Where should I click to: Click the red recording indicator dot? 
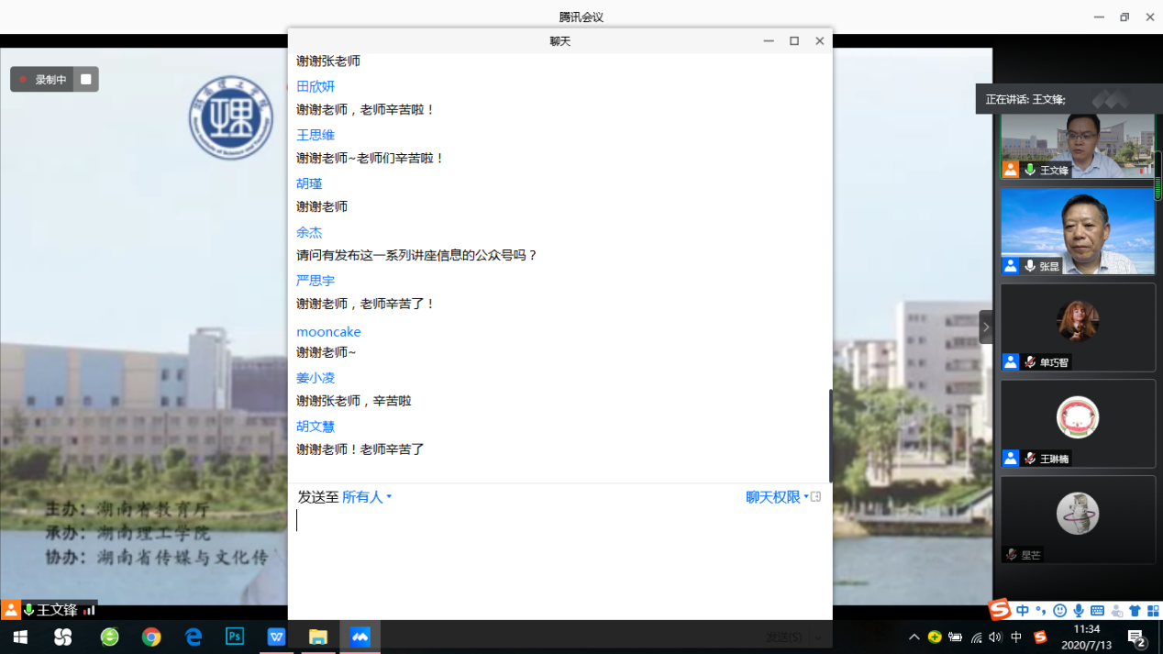point(24,80)
